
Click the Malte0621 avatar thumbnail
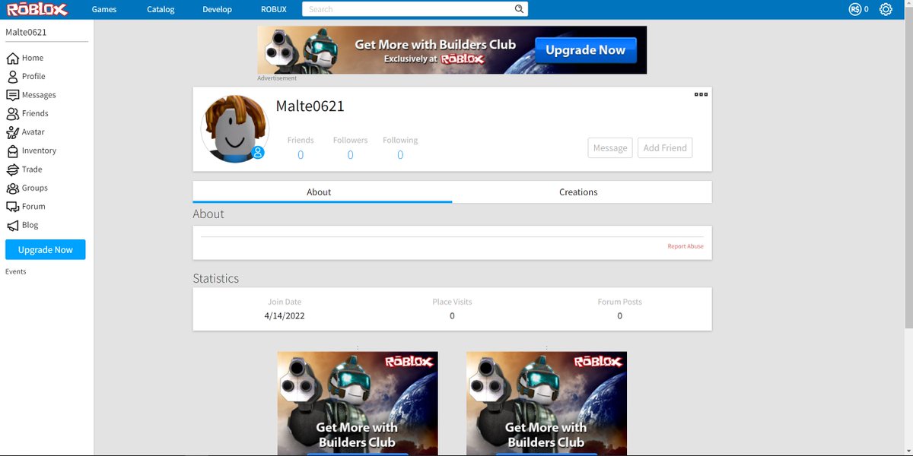tap(235, 128)
